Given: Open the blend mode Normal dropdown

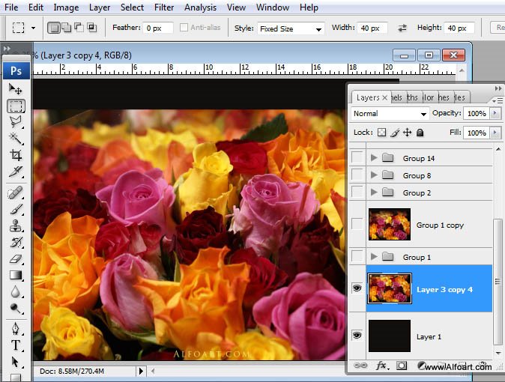Looking at the screenshot, I should 390,114.
